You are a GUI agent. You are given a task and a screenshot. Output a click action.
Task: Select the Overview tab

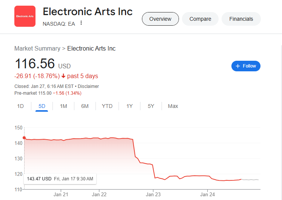coord(160,19)
